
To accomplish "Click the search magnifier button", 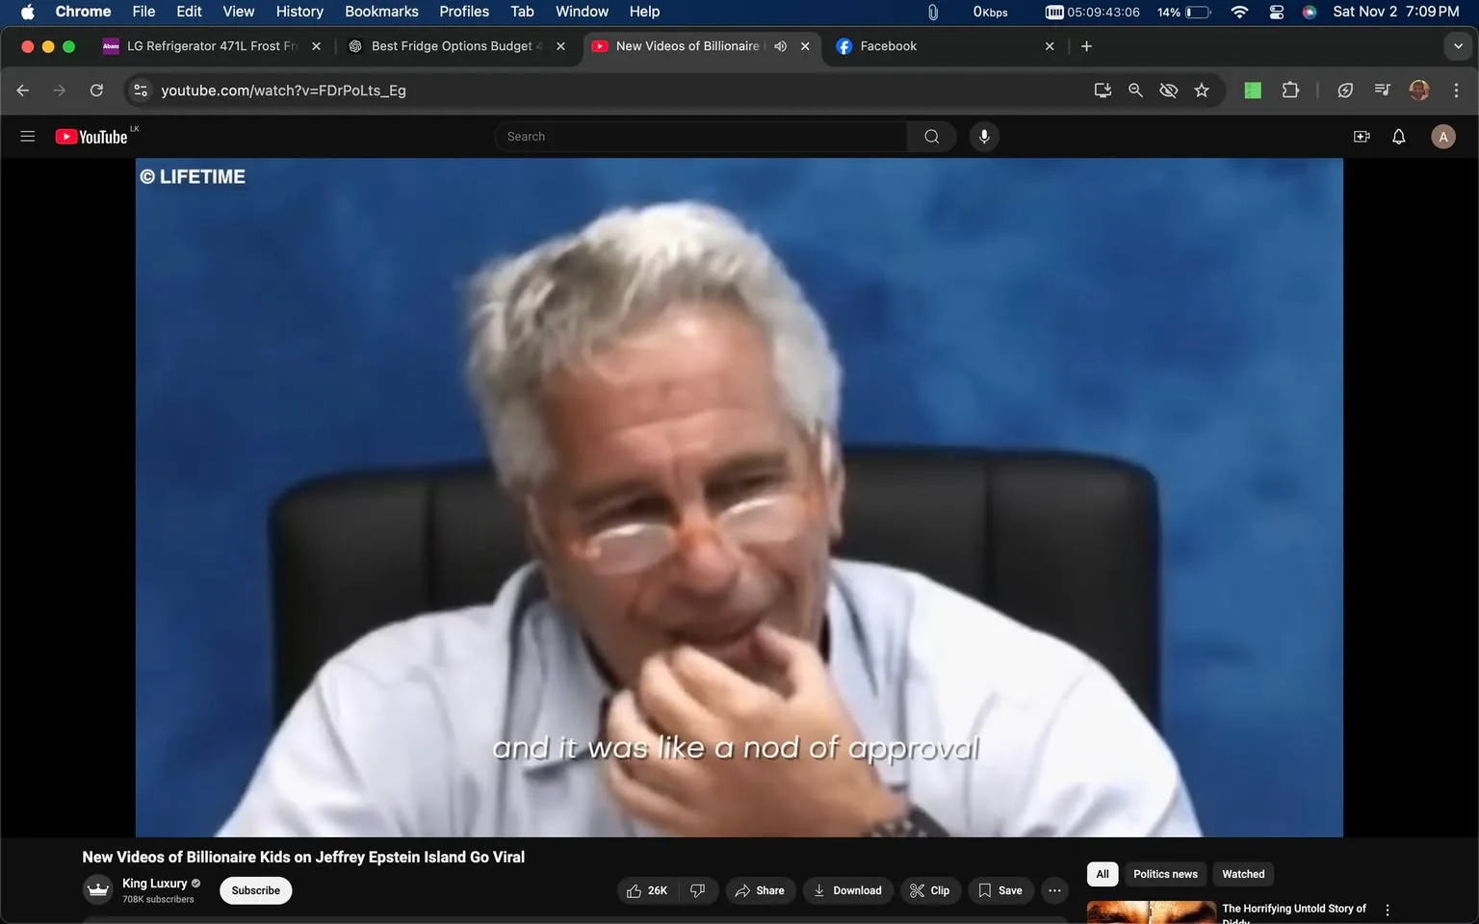I will [x=930, y=136].
